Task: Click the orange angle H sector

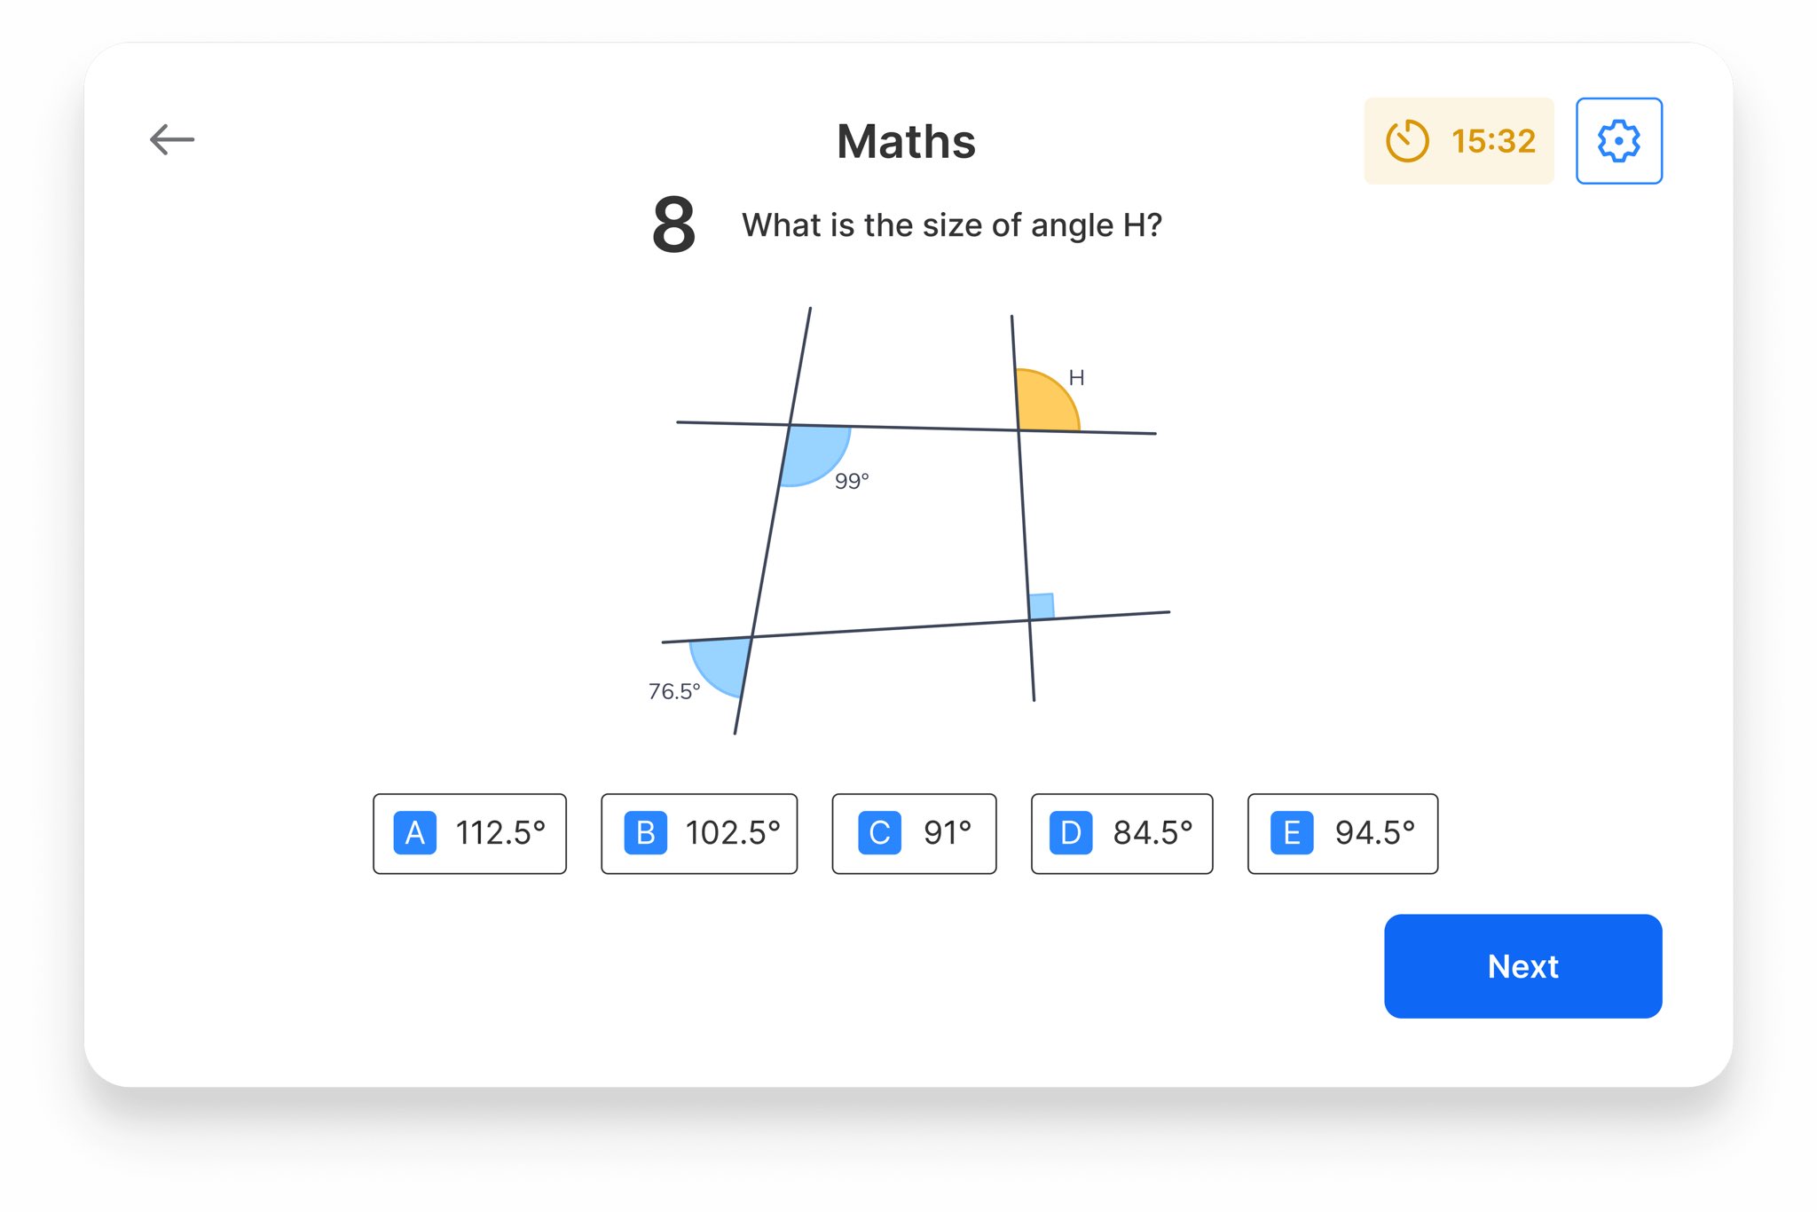Action: point(1042,404)
